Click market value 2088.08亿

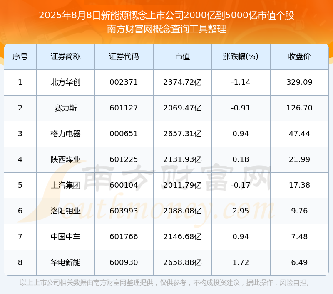coord(182,211)
